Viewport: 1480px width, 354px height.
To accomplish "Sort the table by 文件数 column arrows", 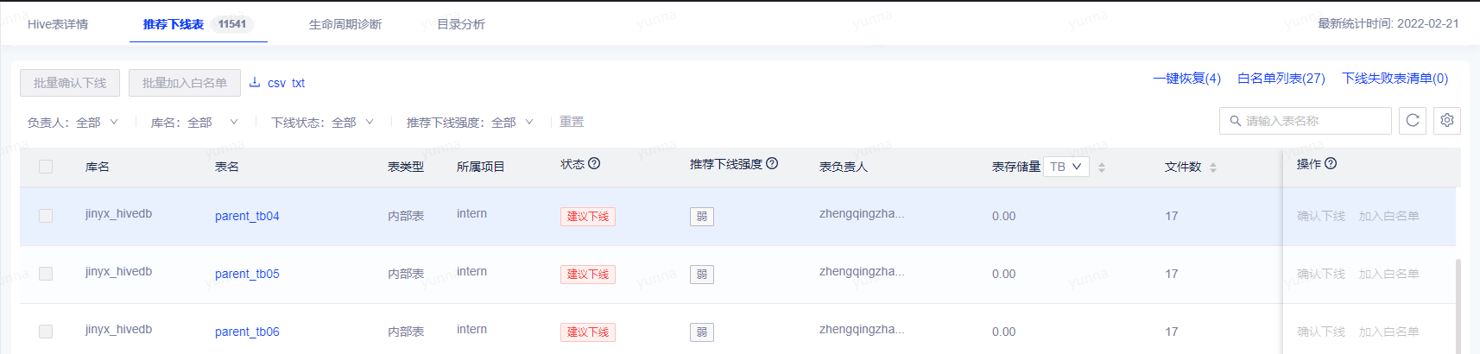I will (x=1213, y=168).
